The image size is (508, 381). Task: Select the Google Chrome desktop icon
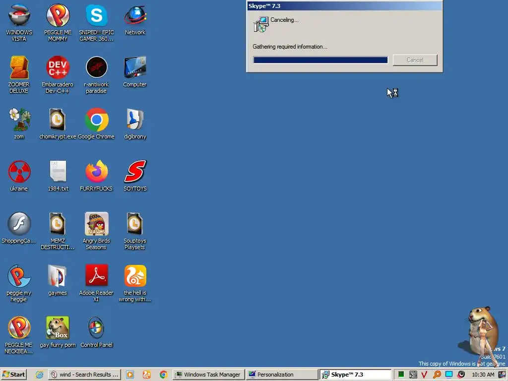pyautogui.click(x=96, y=124)
